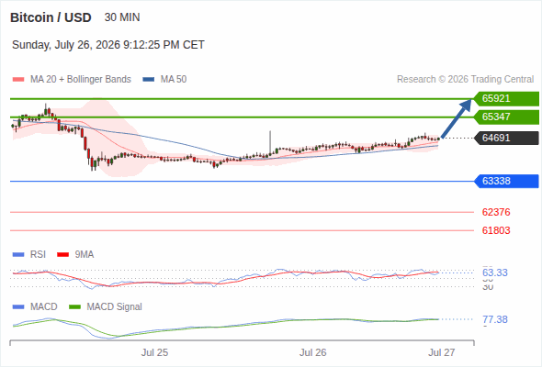
Task: Click the 62376 support level label
Action: click(x=496, y=212)
